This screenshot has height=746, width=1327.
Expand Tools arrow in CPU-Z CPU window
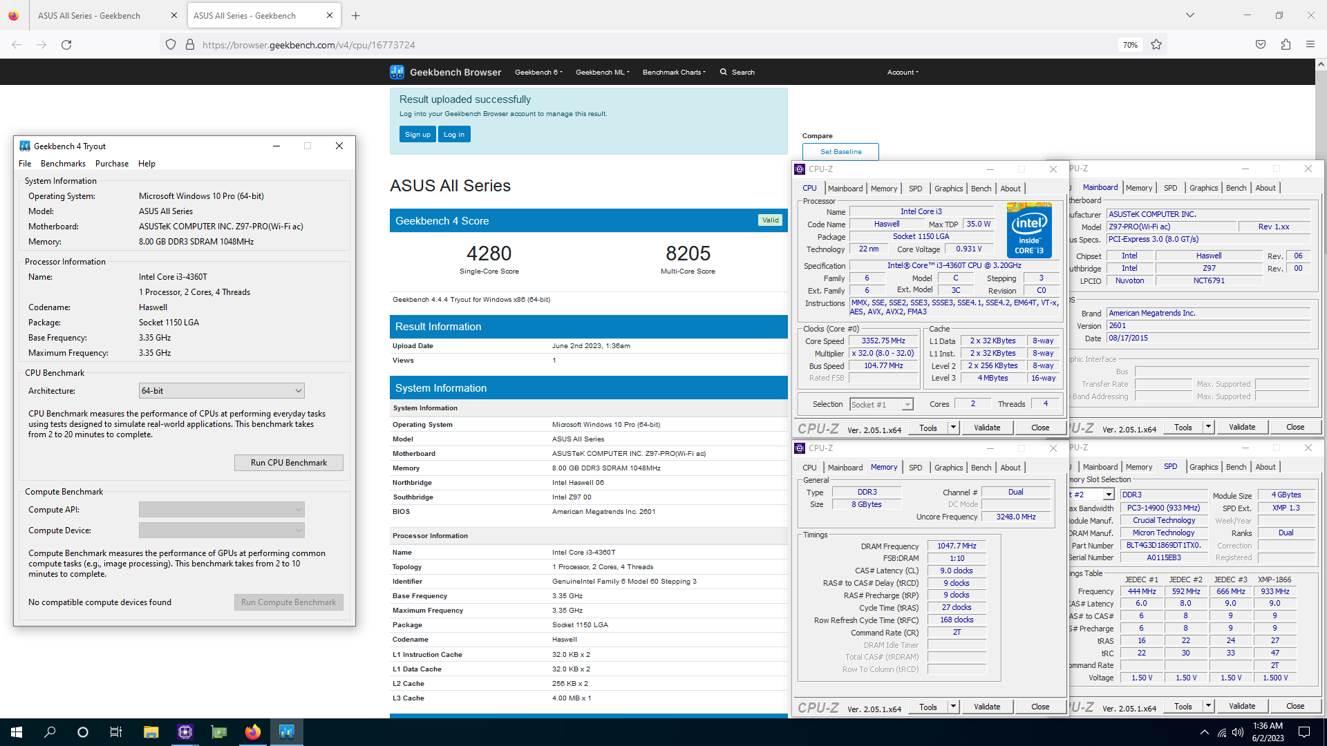click(953, 428)
